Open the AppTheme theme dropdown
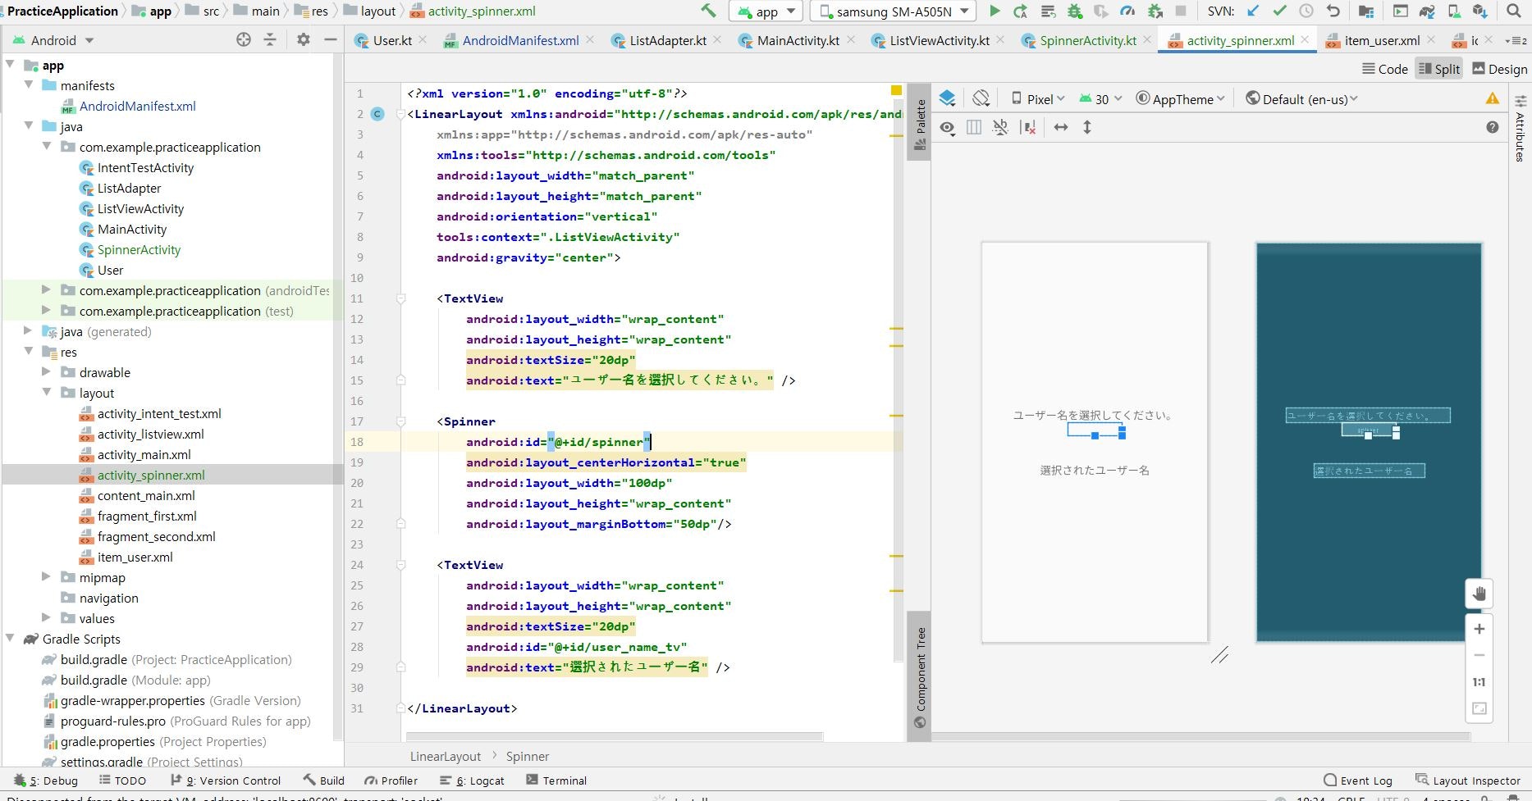This screenshot has width=1532, height=801. pyautogui.click(x=1180, y=99)
